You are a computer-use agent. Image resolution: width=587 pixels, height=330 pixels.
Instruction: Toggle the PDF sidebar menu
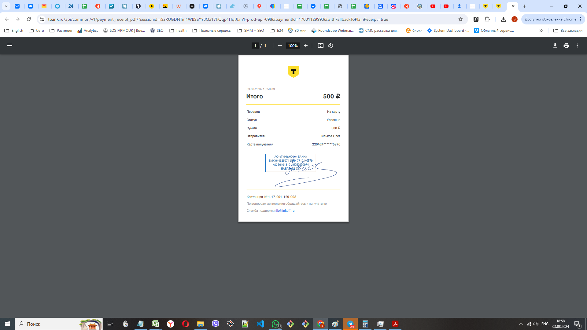(10, 46)
